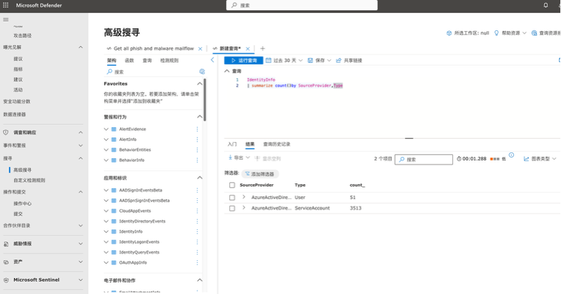Click 共享链接 share link button
This screenshot has width=561, height=294.
349,61
